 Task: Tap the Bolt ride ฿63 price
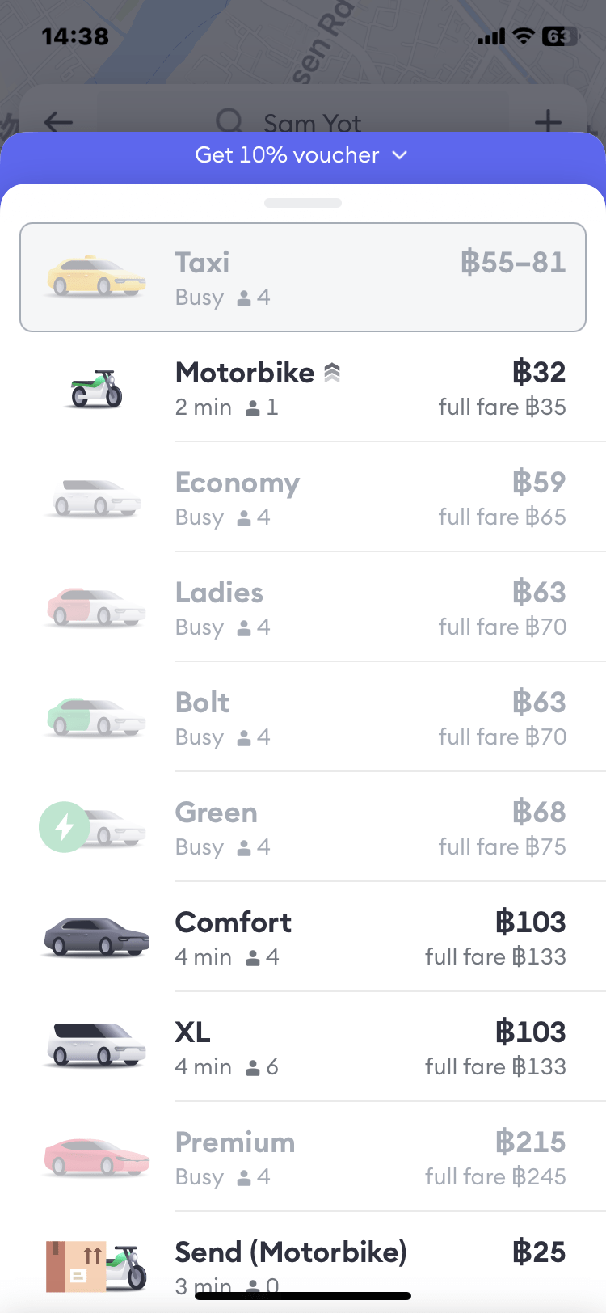click(x=539, y=702)
